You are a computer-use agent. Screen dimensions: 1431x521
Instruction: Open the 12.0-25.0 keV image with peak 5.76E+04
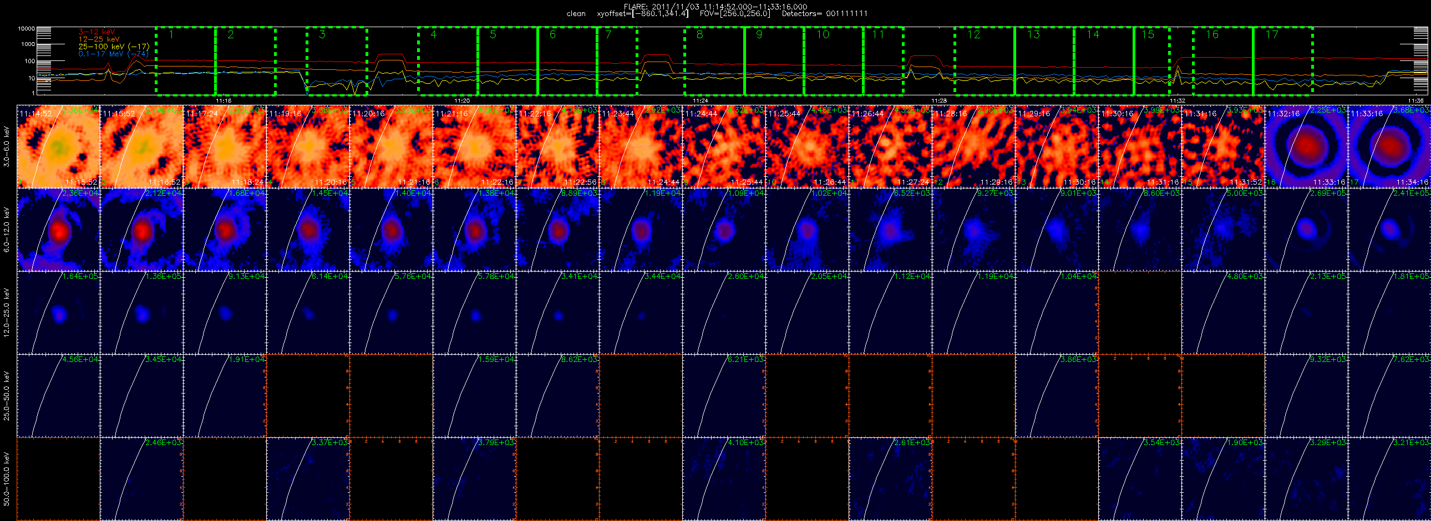click(x=391, y=313)
